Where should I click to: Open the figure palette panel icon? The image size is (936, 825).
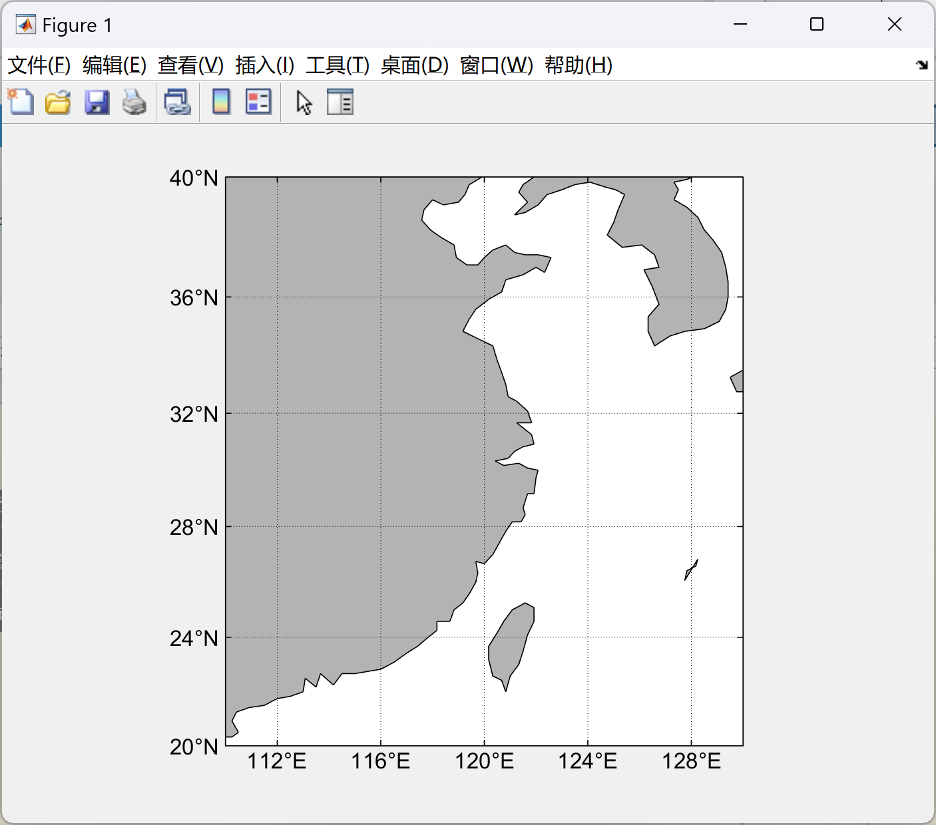pos(340,102)
